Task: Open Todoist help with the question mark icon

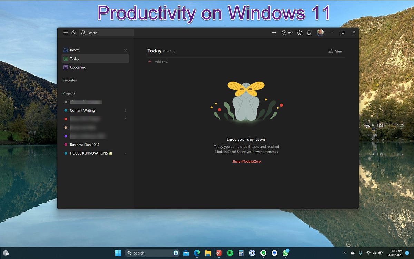Action: [x=299, y=32]
